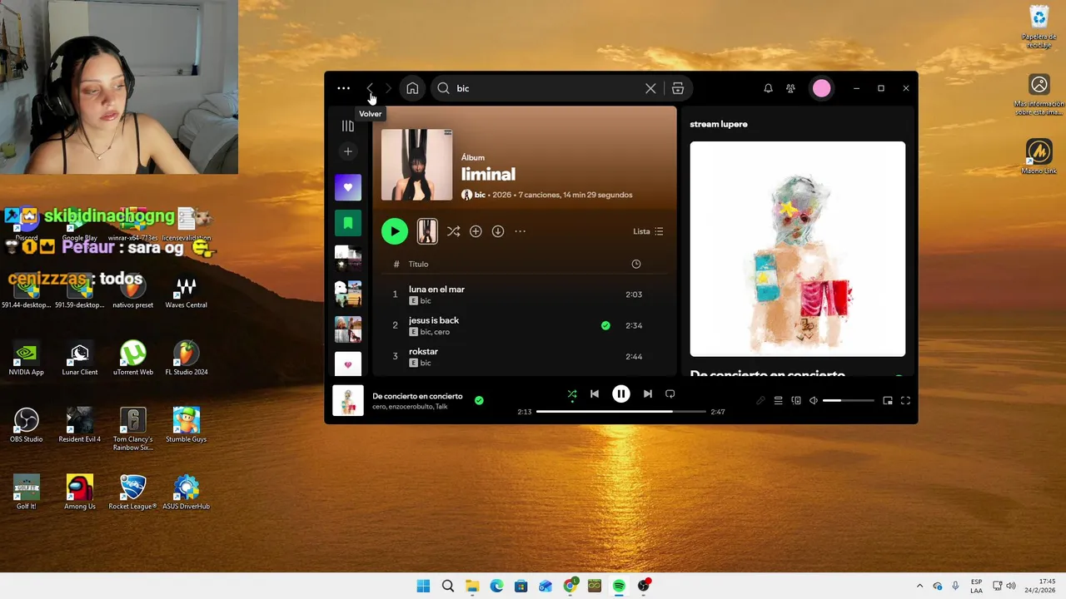Open the Browse (Explorar) icon
This screenshot has width=1066, height=599.
(x=678, y=88)
